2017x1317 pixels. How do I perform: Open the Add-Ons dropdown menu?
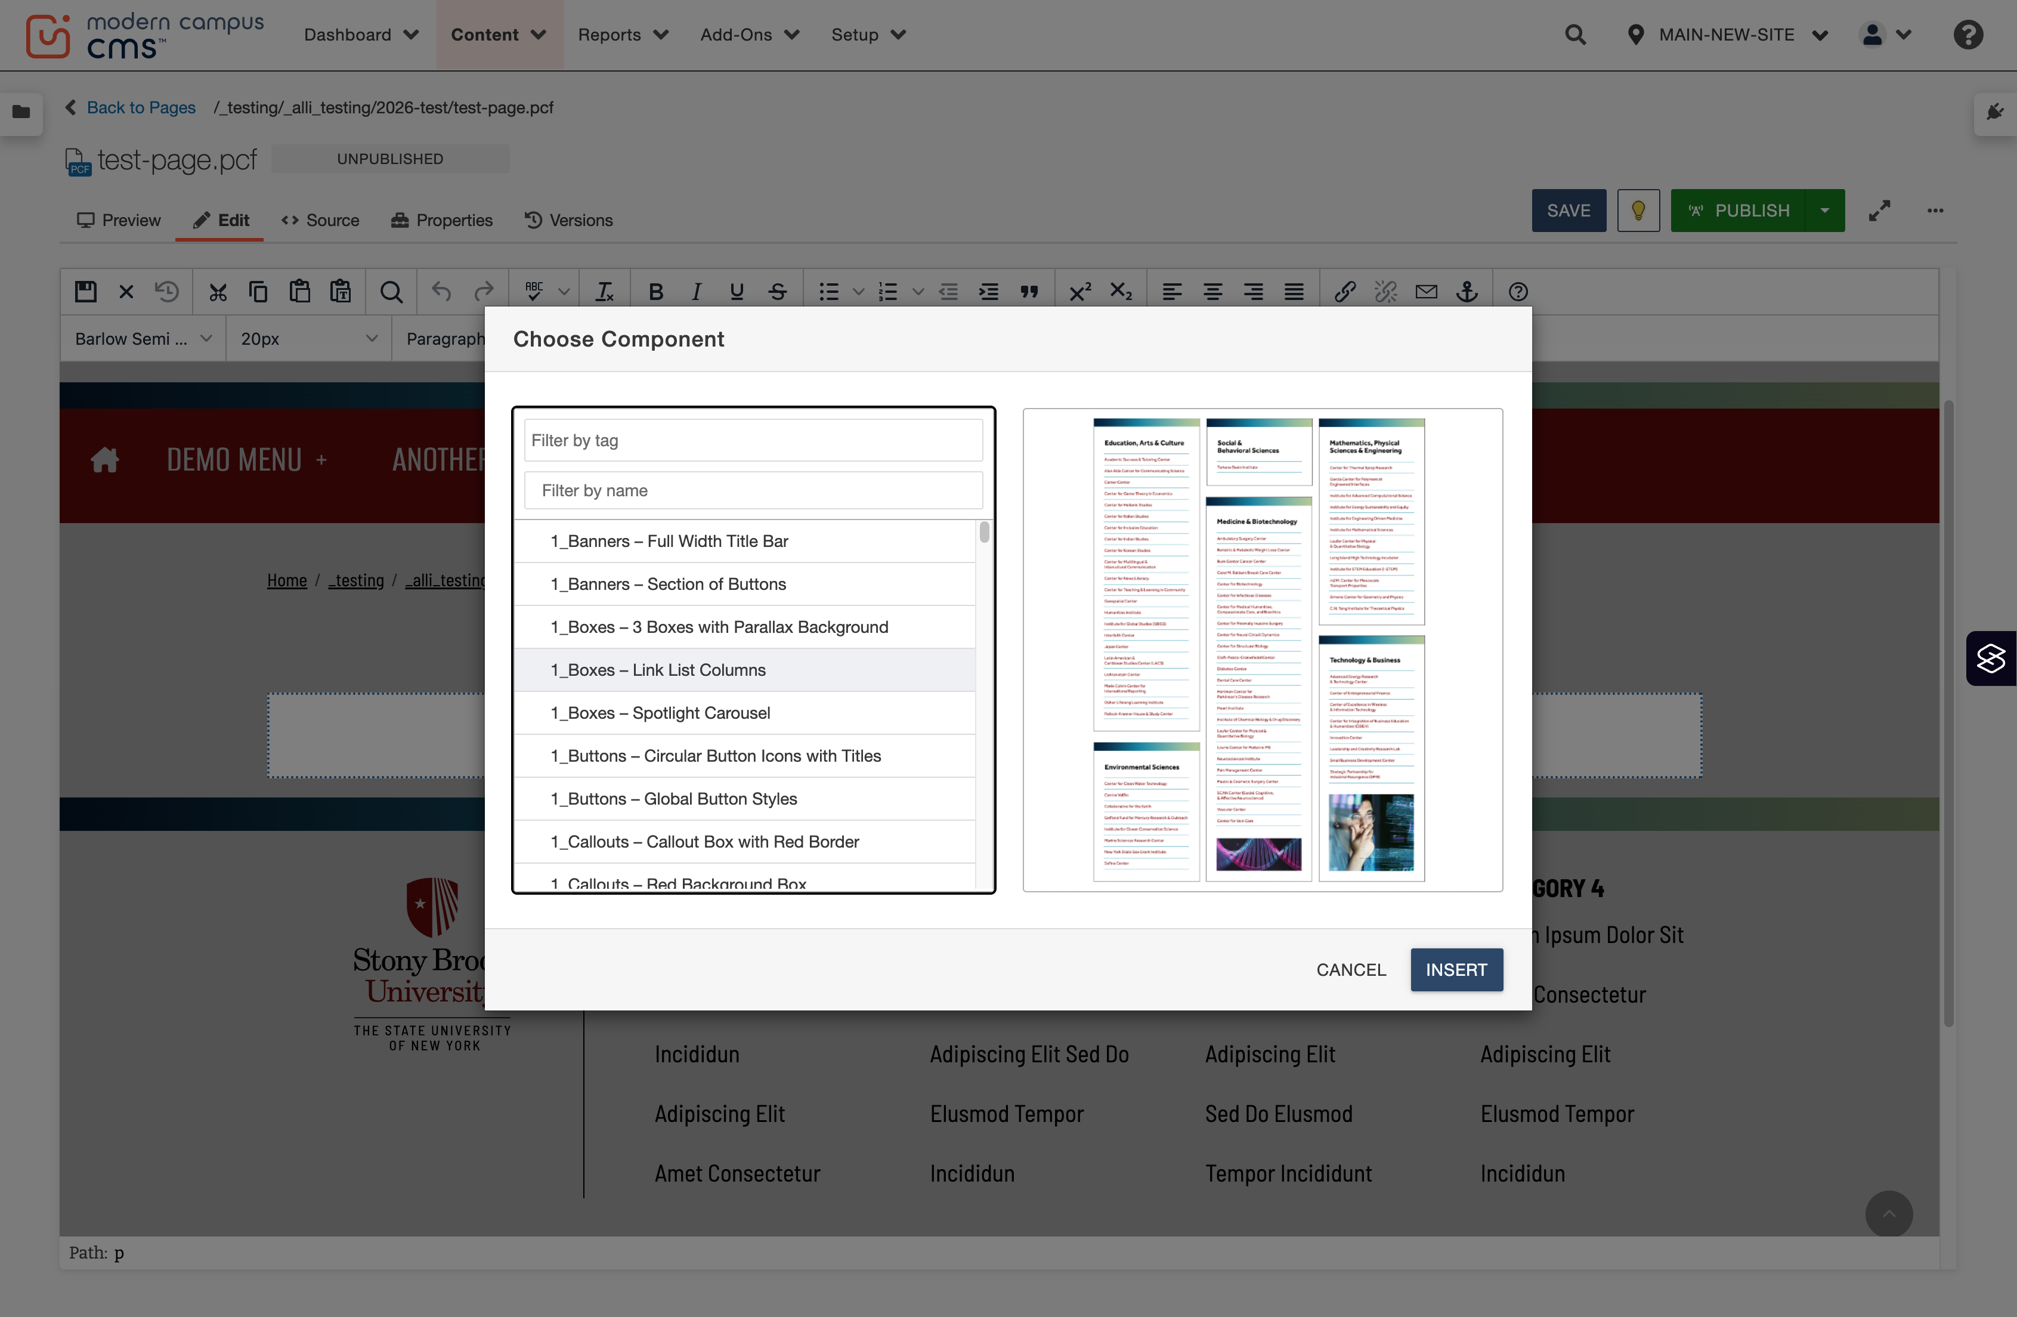click(x=749, y=35)
